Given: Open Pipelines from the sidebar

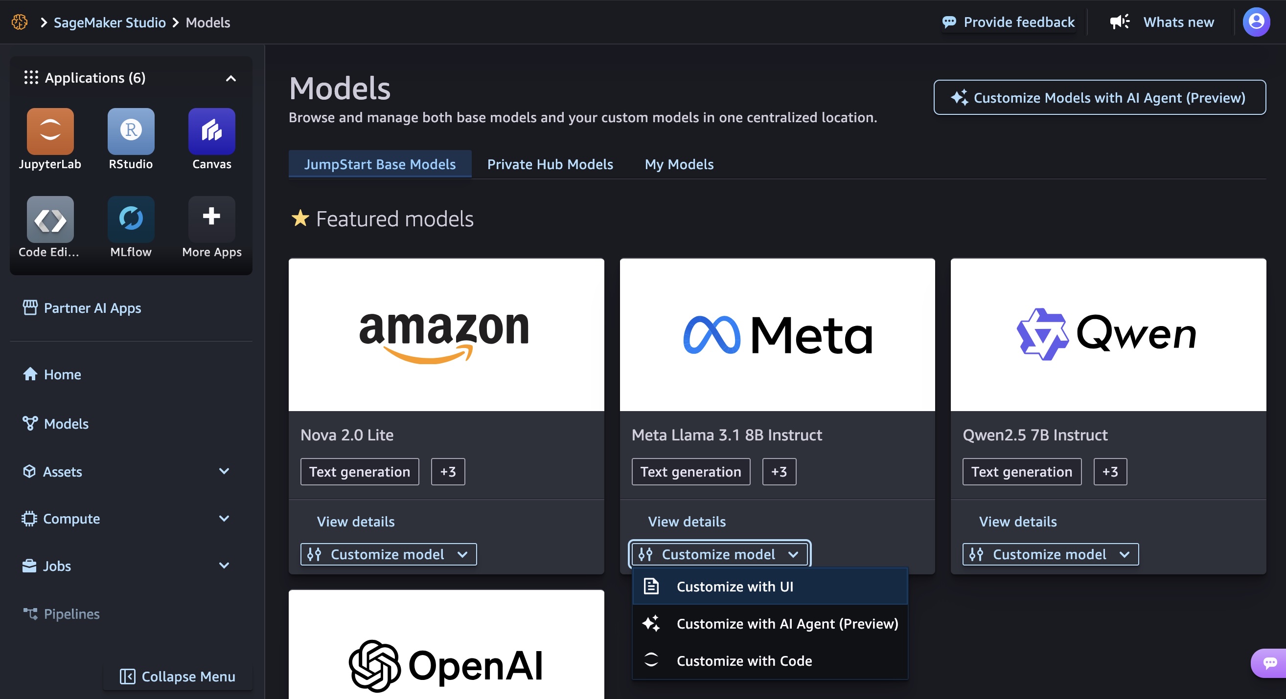Looking at the screenshot, I should tap(71, 614).
